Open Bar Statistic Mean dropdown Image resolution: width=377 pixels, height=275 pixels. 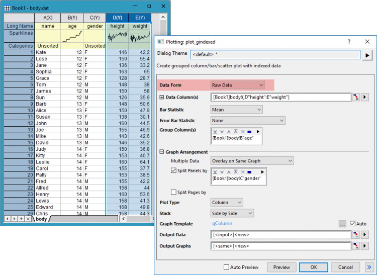(237, 110)
